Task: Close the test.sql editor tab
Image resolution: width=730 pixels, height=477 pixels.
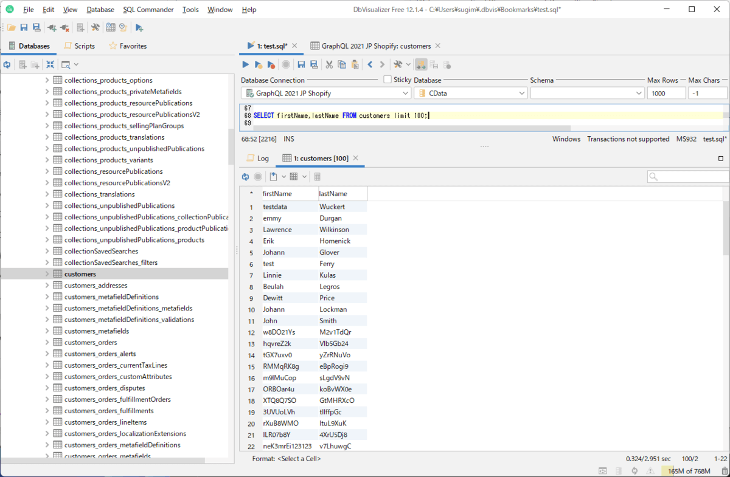Action: click(x=294, y=46)
